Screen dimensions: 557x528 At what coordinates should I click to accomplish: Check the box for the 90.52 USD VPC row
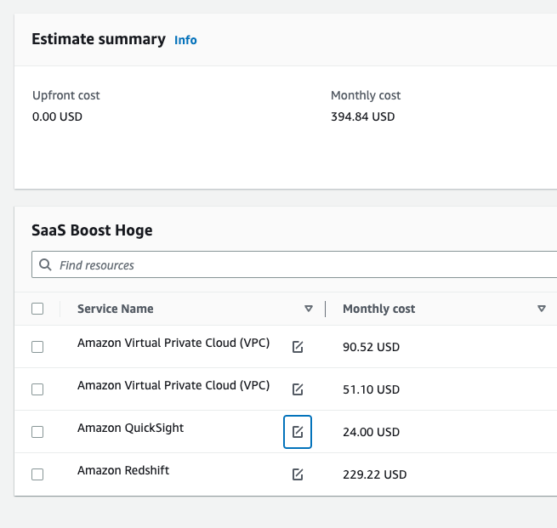click(37, 347)
